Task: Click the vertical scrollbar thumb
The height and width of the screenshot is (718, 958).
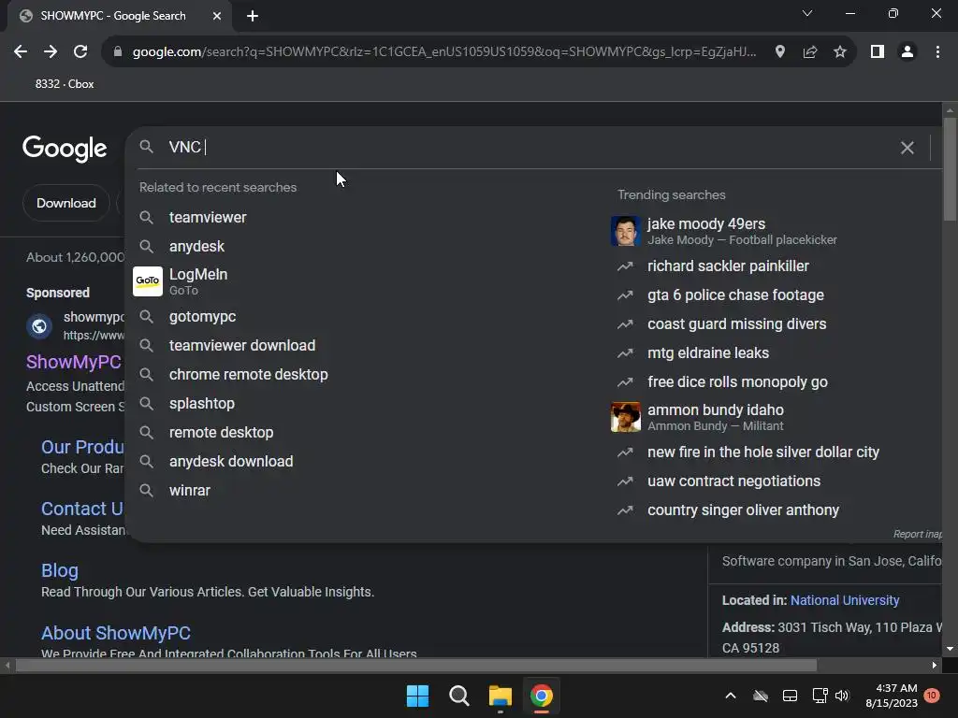Action: tap(950, 168)
